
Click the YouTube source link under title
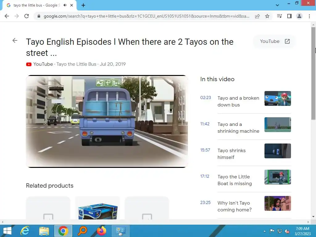coord(43,64)
